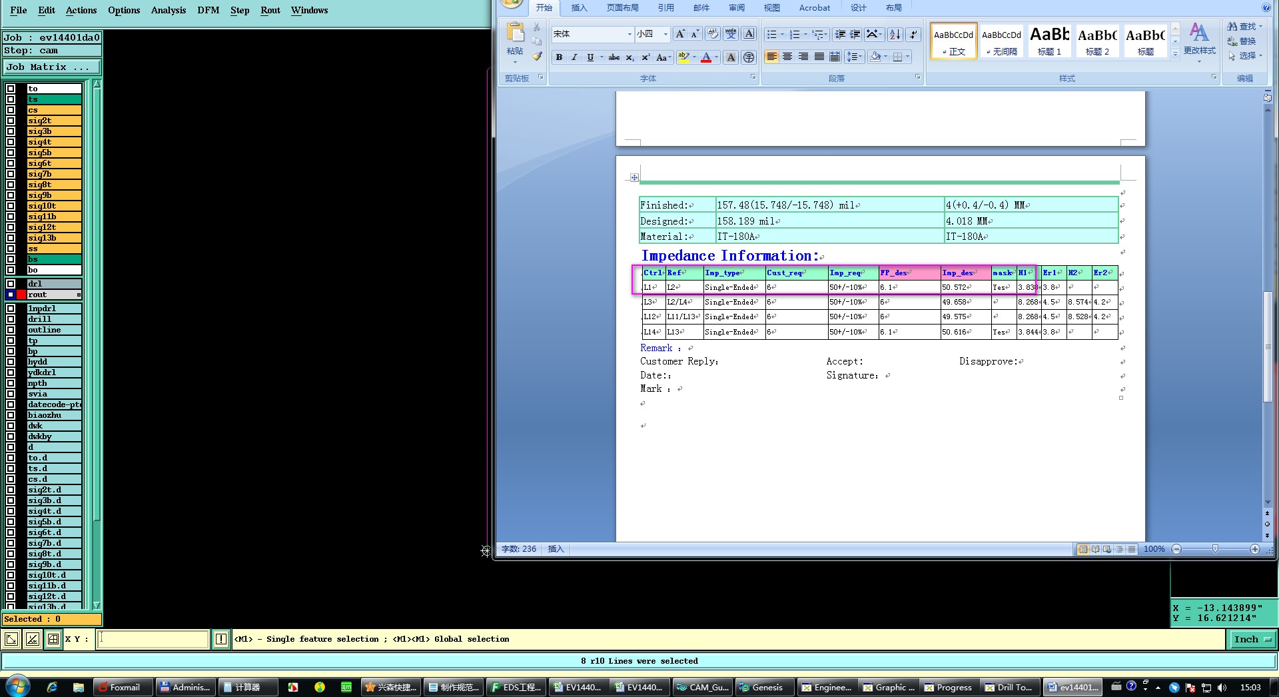The image size is (1279, 697).
Task: Click the 查找 find button
Action: tap(1245, 26)
